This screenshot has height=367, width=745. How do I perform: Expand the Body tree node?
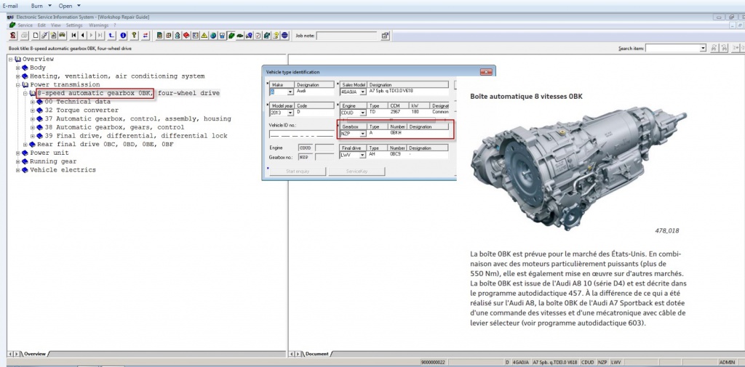(x=17, y=68)
